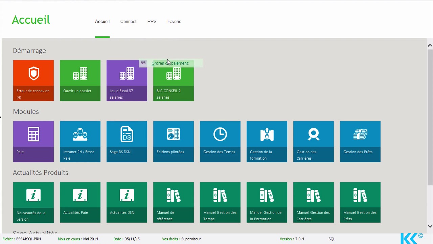Image resolution: width=433 pixels, height=244 pixels.
Task: Launch the Gestion des Prêts module
Action: (360, 141)
